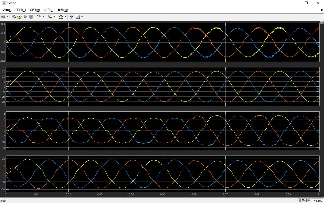This screenshot has height=203, width=324.
Task: Expand the scale axes dropdown arrow
Action: (65, 17)
